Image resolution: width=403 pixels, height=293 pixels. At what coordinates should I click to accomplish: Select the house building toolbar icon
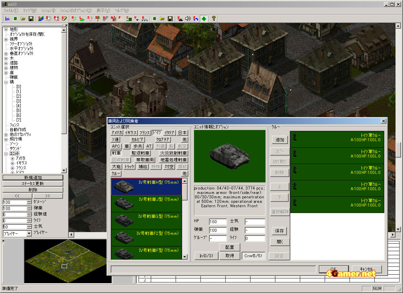click(114, 18)
